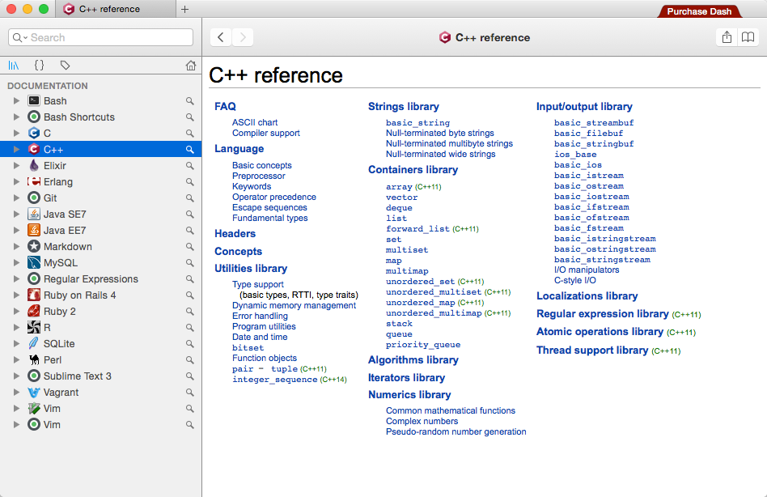767x497 pixels.
Task: Open Operator precedence link
Action: (x=274, y=197)
